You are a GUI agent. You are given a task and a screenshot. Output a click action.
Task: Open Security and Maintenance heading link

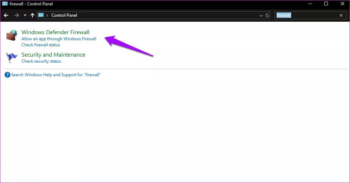click(x=53, y=54)
